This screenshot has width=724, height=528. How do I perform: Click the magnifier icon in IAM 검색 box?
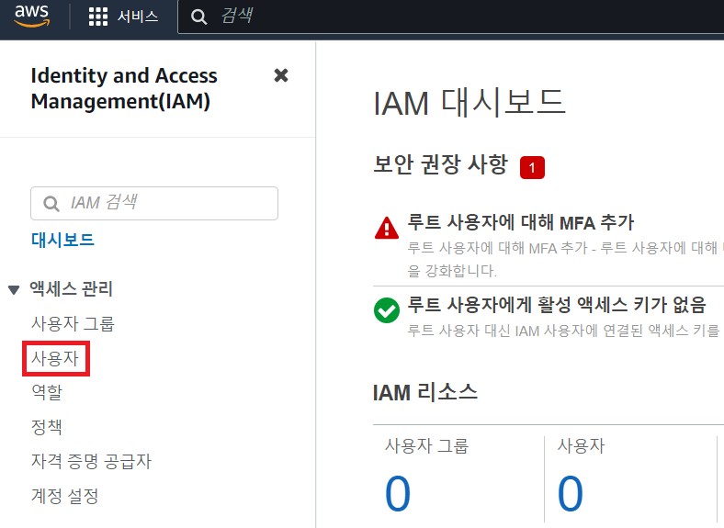tap(51, 203)
